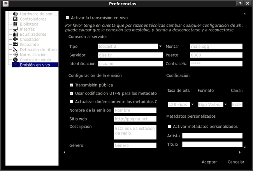This screenshot has width=253, height=171.
Task: Open the Hardware de sonido speaker icon
Action: coord(15,14)
